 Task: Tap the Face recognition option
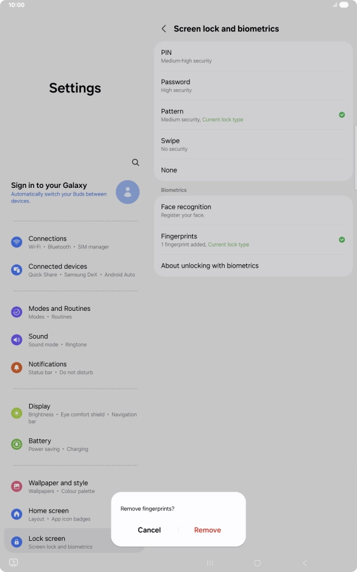[x=253, y=210]
